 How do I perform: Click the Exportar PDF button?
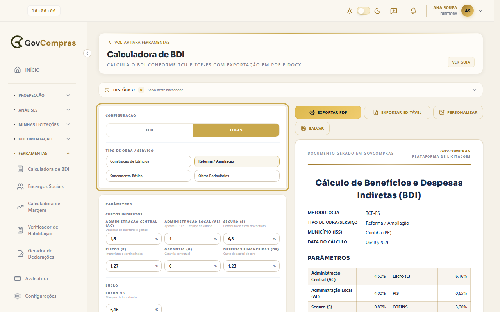[328, 112]
